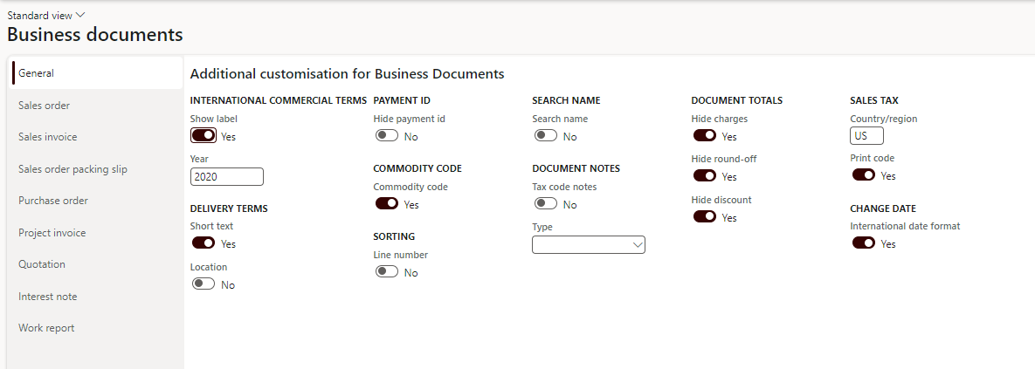The image size is (1035, 369).
Task: Click the SEARCH NAME group heading
Action: 566,101
